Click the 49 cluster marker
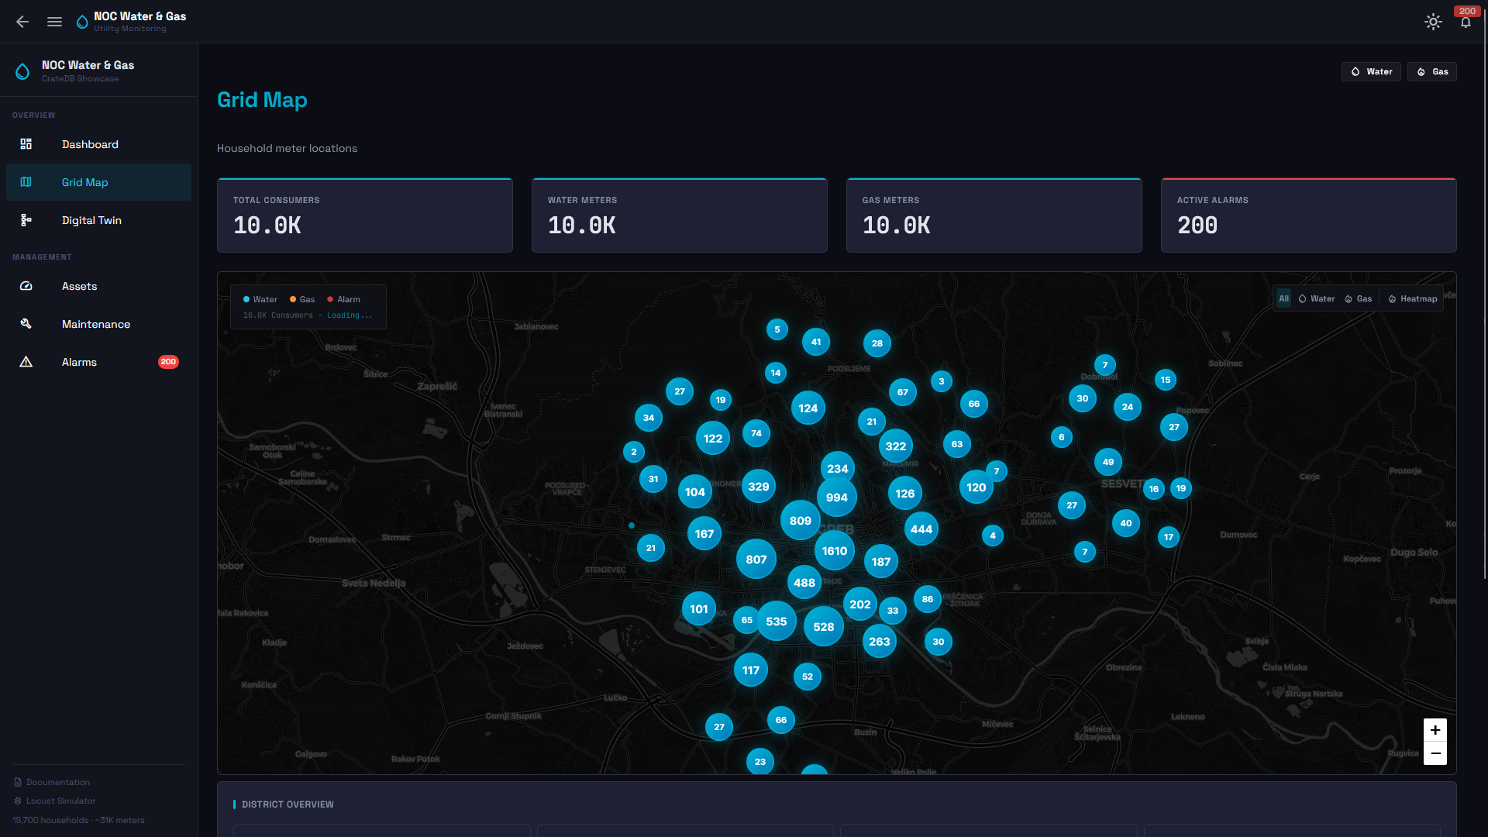This screenshot has height=837, width=1488. pyautogui.click(x=1108, y=462)
